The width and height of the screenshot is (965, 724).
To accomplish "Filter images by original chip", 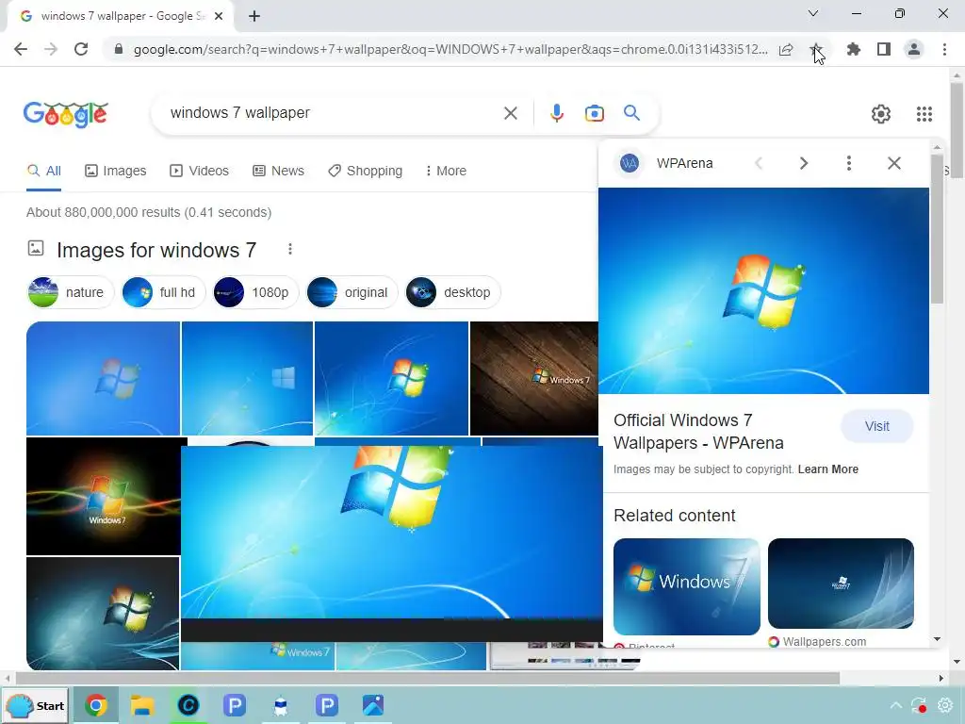I will [352, 292].
